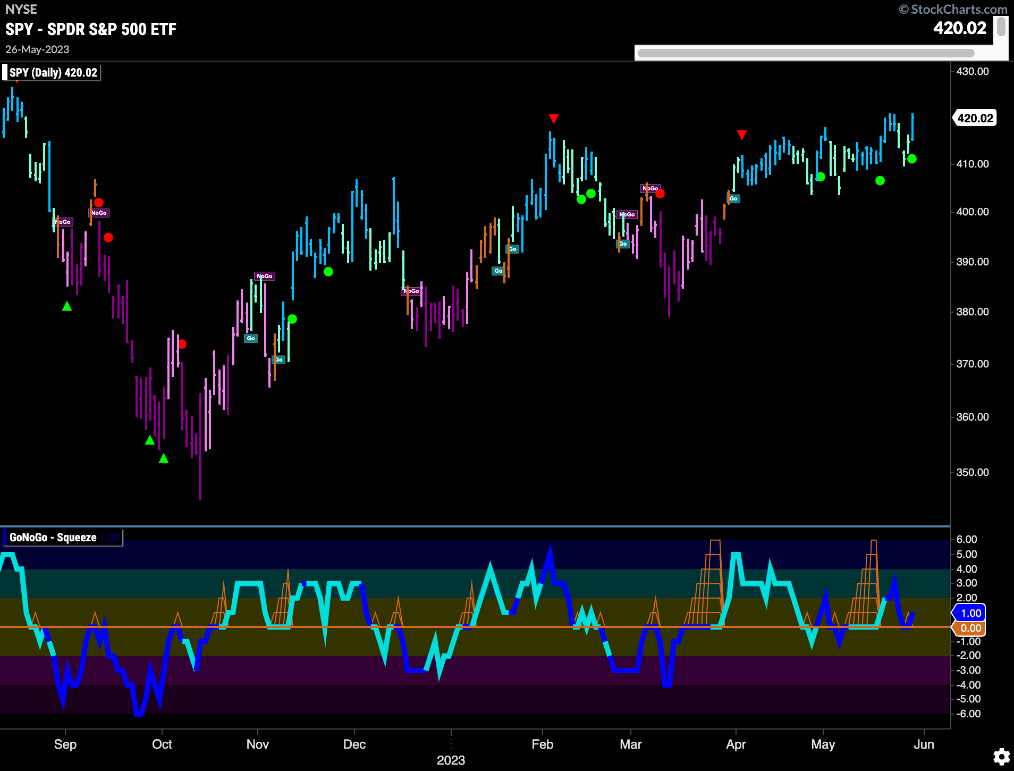Click the large 420.02 price at top right
Image resolution: width=1014 pixels, height=771 pixels.
click(x=960, y=28)
